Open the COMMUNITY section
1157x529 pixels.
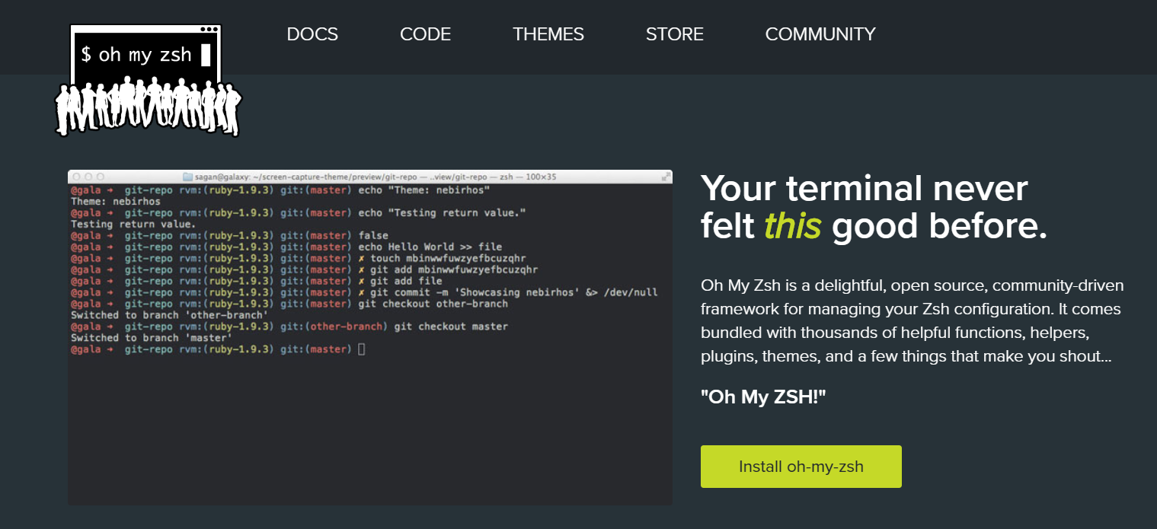point(820,34)
